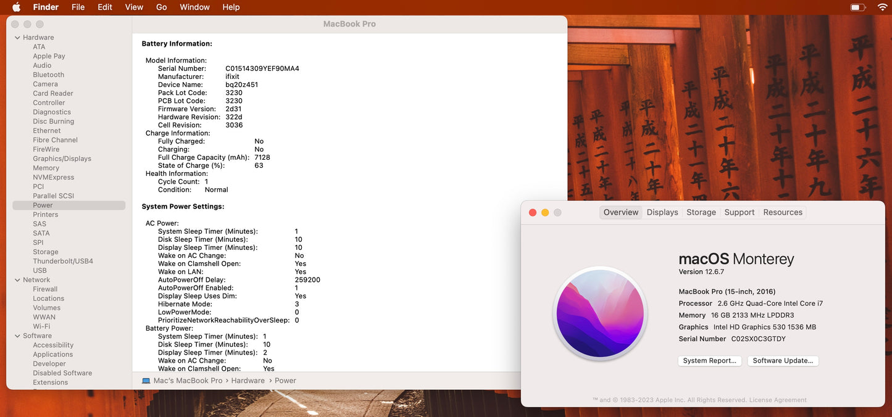Viewport: 892px width, 417px height.
Task: Open the Window menu
Action: (x=194, y=7)
